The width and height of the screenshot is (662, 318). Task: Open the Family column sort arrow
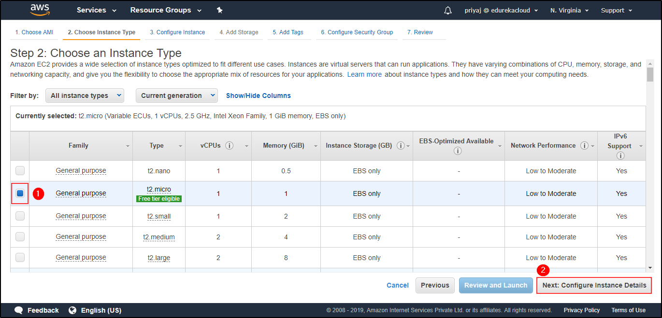click(128, 146)
